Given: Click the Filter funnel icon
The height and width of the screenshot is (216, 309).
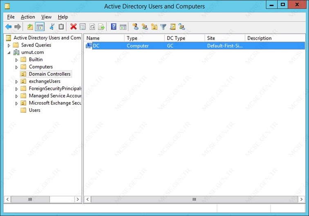Looking at the screenshot, I should click(163, 27).
